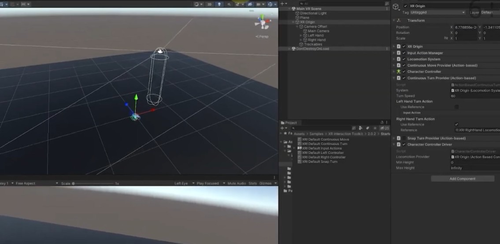Toggle XR Origin GameObject active checkbox

pos(405,6)
